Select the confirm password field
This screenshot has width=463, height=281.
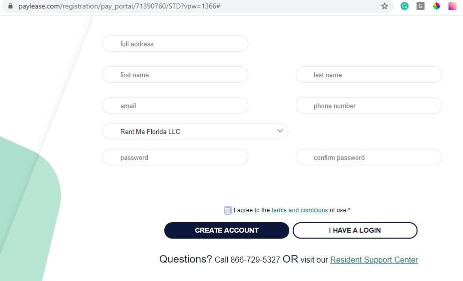click(369, 157)
